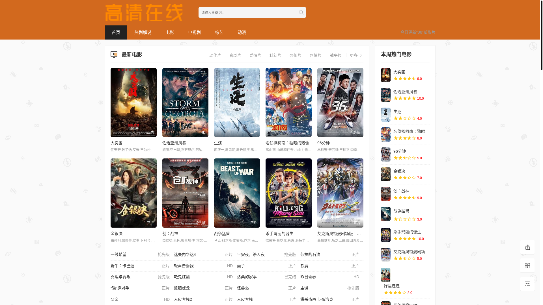Open 轻声告诉我 in the list
Viewport: 543px width, 305px height.
click(x=184, y=266)
